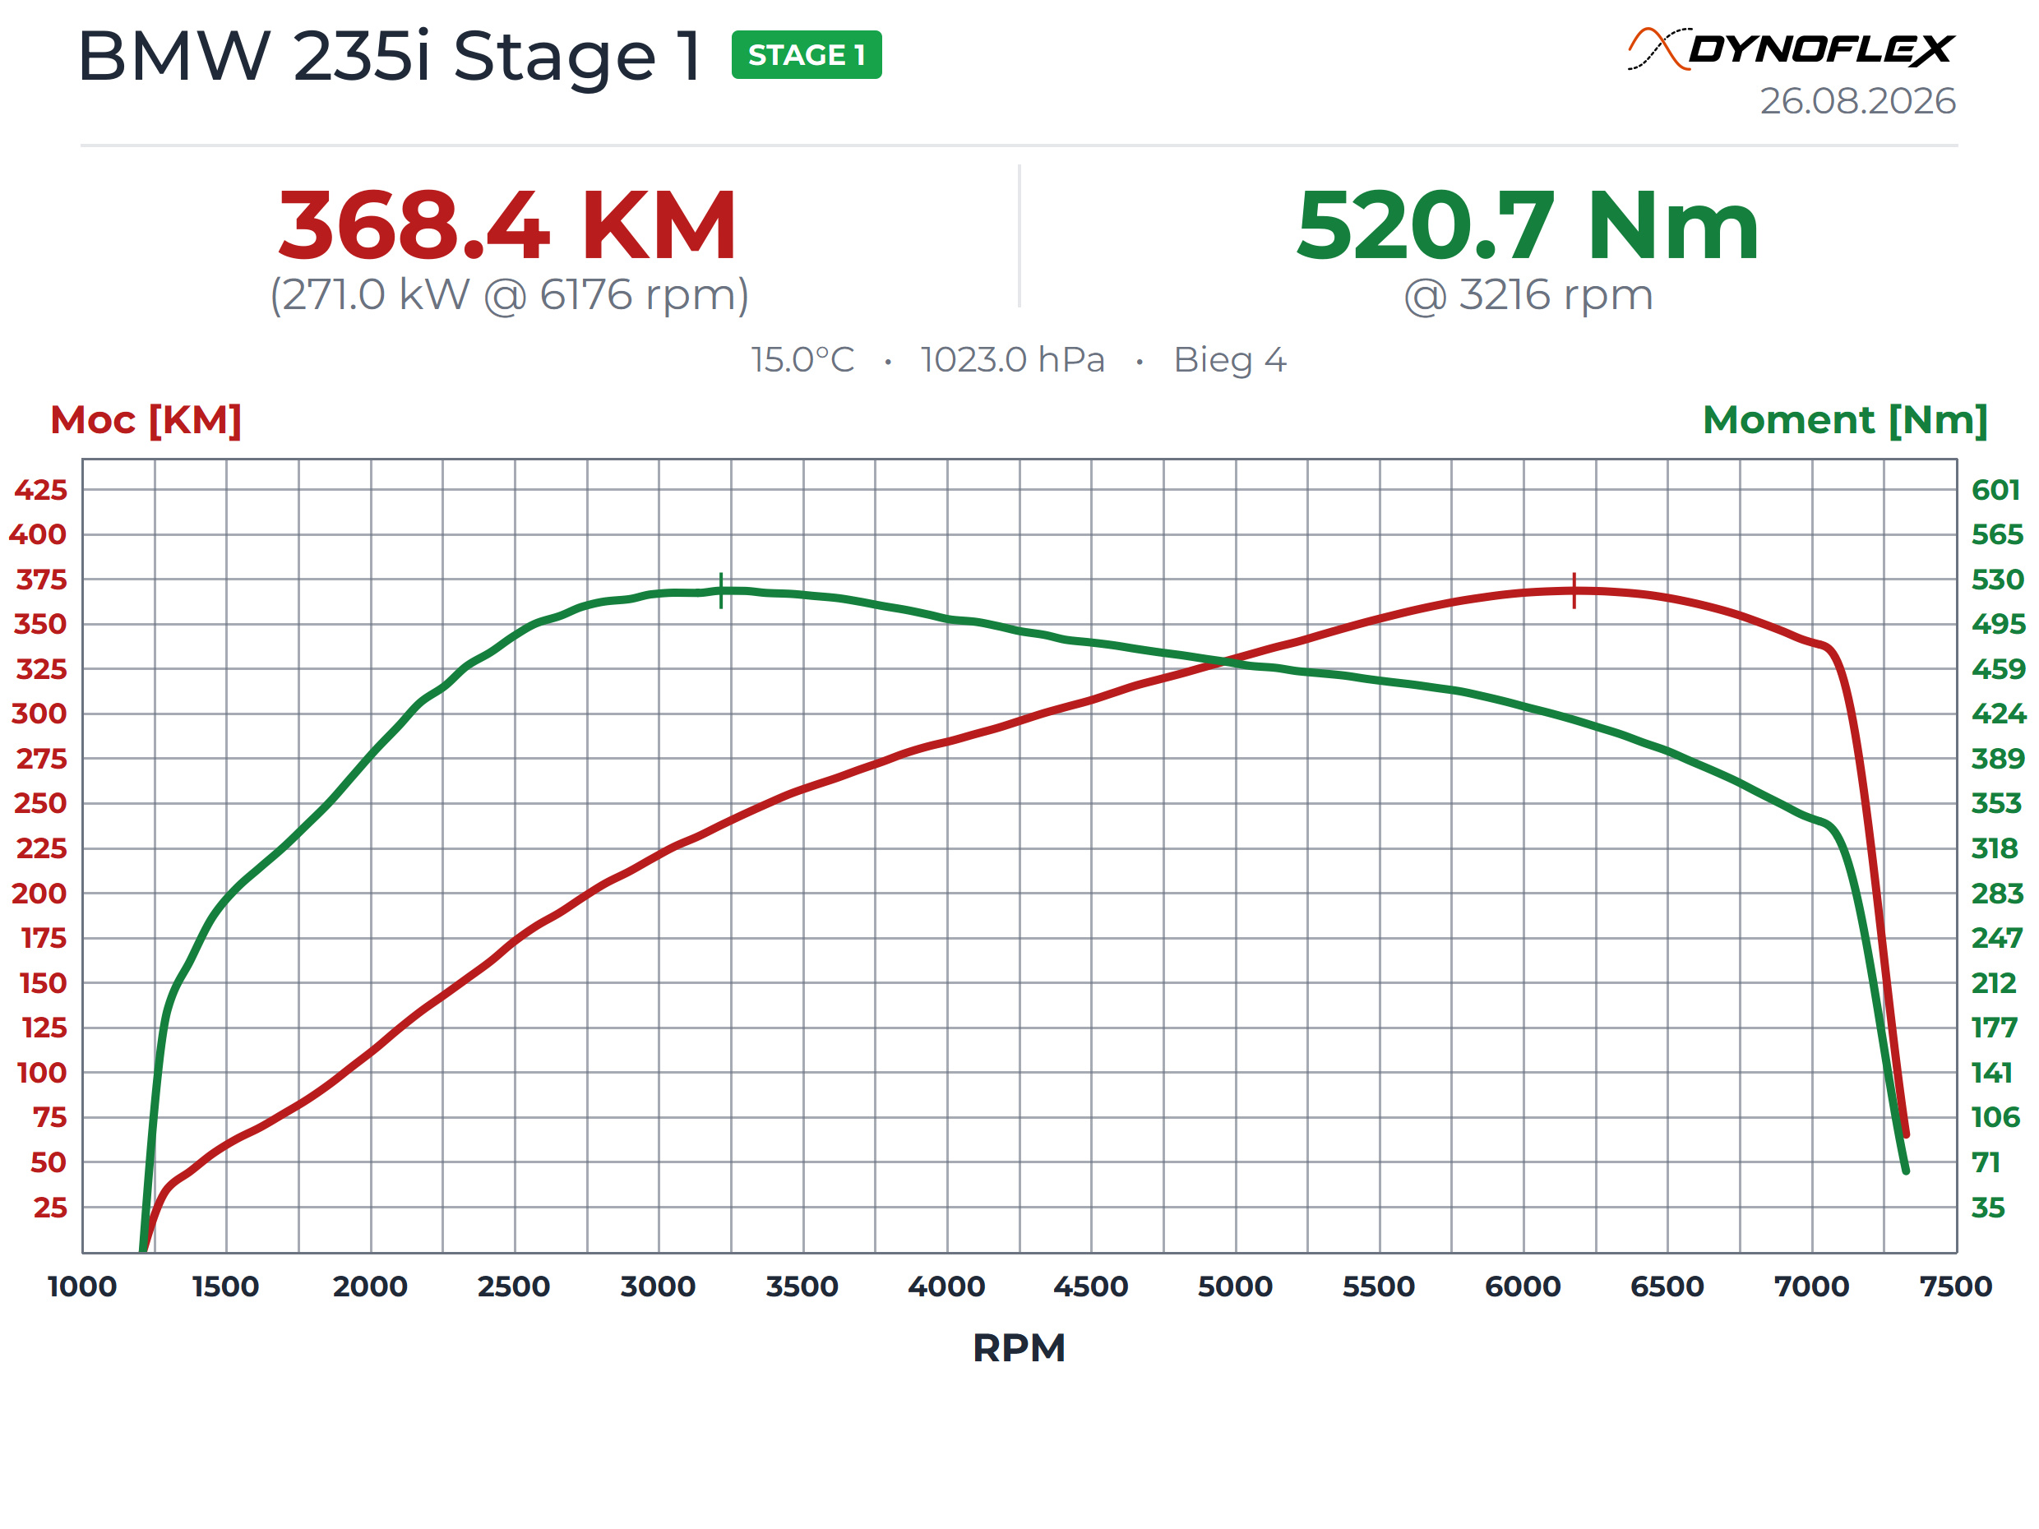
Task: Click the 225 label on power axis
Action: pyautogui.click(x=41, y=849)
